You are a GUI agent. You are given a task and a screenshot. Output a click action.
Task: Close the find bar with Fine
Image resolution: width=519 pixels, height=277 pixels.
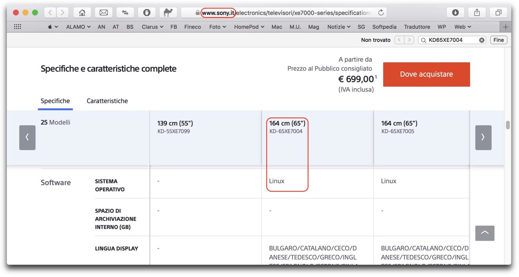click(x=499, y=40)
